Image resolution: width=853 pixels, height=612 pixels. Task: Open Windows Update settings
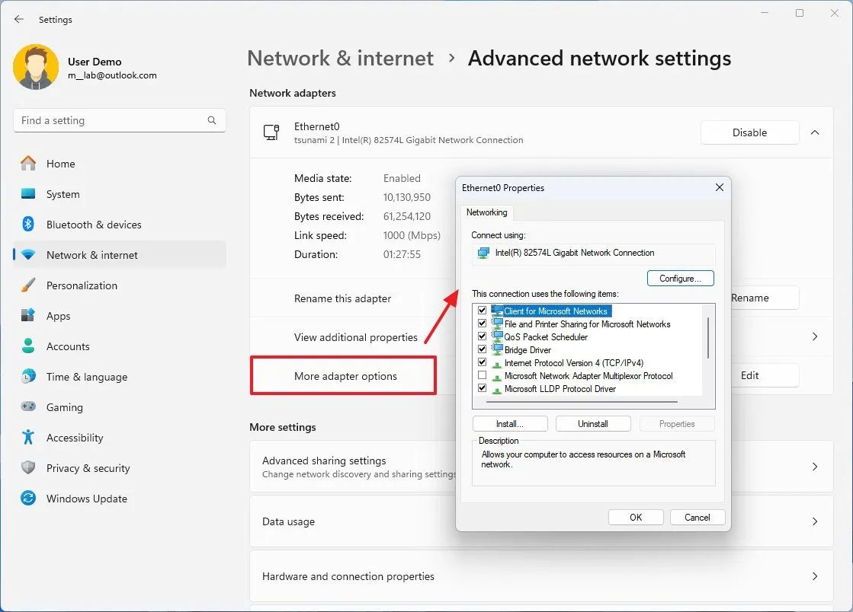(x=120, y=498)
